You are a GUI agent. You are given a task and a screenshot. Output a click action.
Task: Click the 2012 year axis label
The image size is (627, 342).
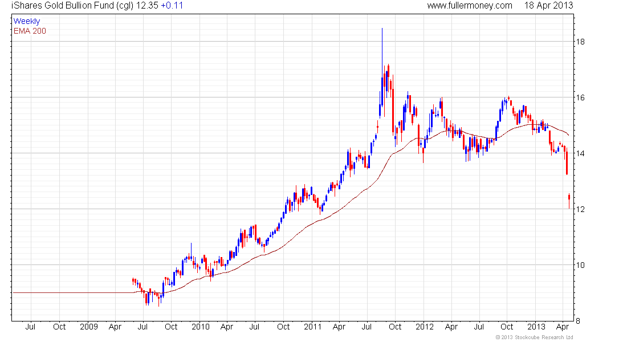pyautogui.click(x=425, y=327)
